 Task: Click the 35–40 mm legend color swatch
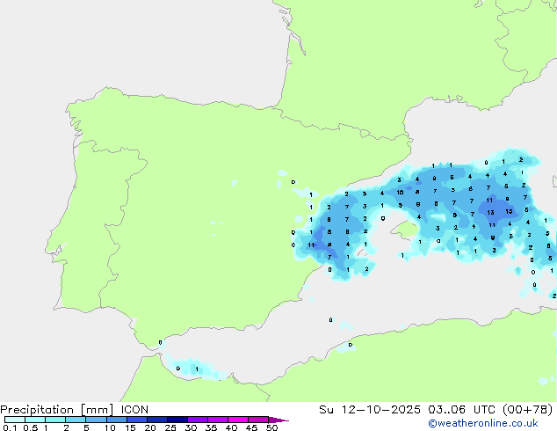coord(218,420)
